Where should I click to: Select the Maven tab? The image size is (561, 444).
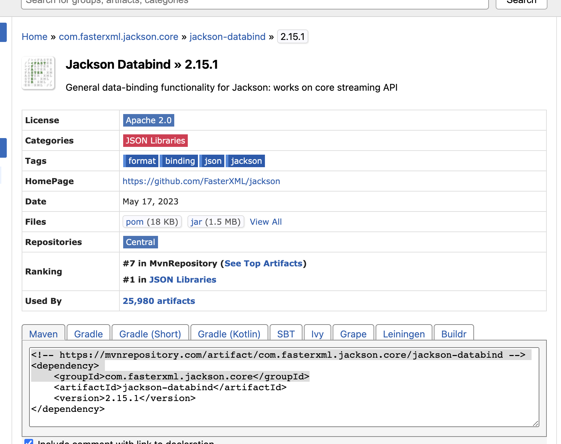[43, 333]
